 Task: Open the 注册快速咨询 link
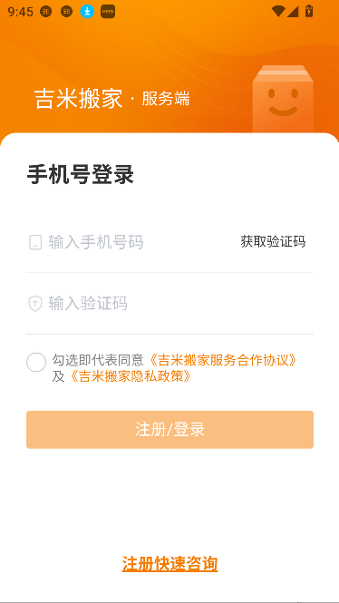click(x=169, y=564)
